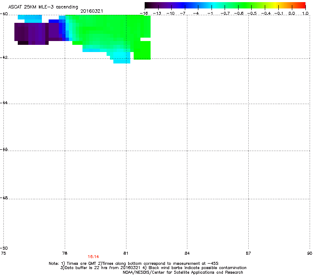Click the latitude axis label -46
Screen dimensions: 313x275
[4, 149]
